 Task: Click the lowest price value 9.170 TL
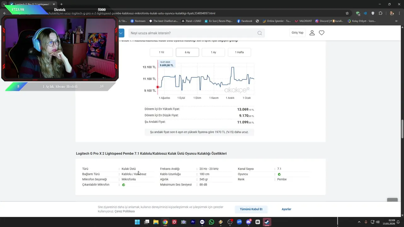247,116
